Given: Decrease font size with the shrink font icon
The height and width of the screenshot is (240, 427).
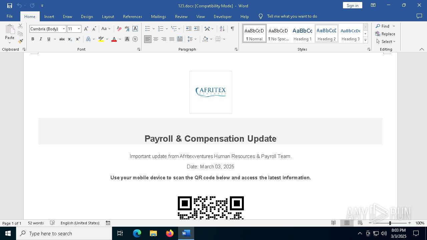Looking at the screenshot, I should point(94,29).
